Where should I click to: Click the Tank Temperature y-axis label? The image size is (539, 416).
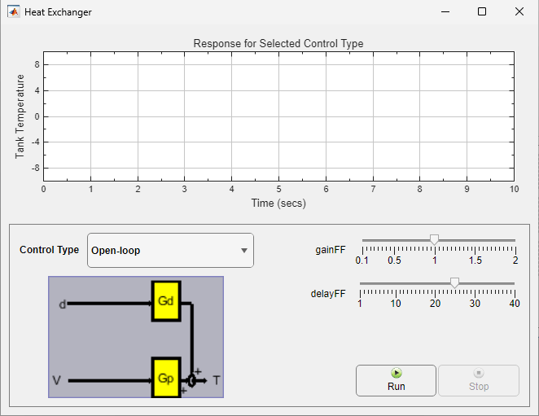(x=21, y=116)
